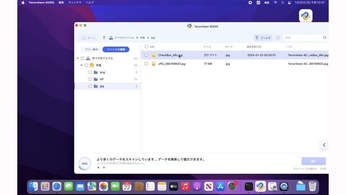346x195 pixels.
Task: Collapse the all files tree node
Action: pyautogui.click(x=78, y=58)
